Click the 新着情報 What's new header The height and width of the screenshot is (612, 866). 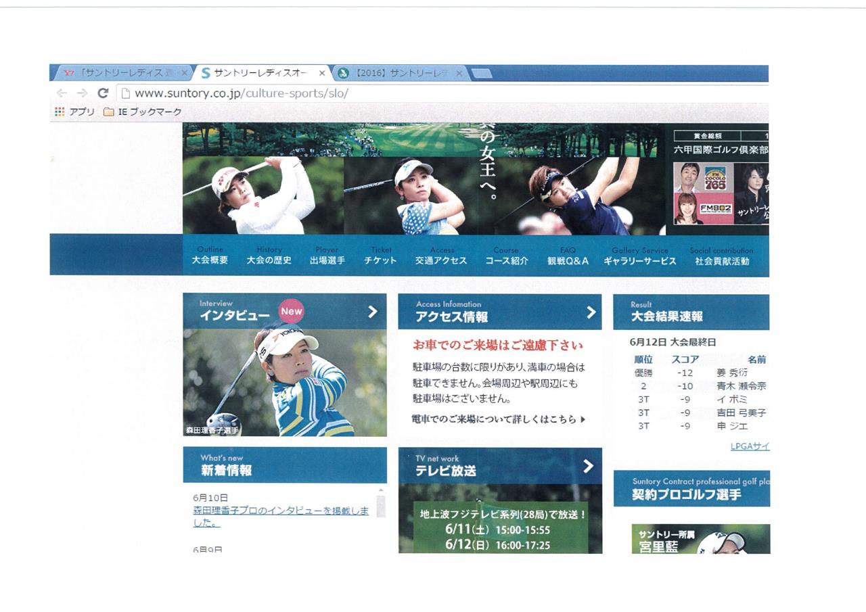[285, 465]
